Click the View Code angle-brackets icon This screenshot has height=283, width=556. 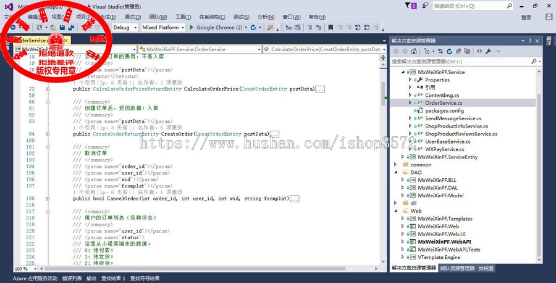479,51
